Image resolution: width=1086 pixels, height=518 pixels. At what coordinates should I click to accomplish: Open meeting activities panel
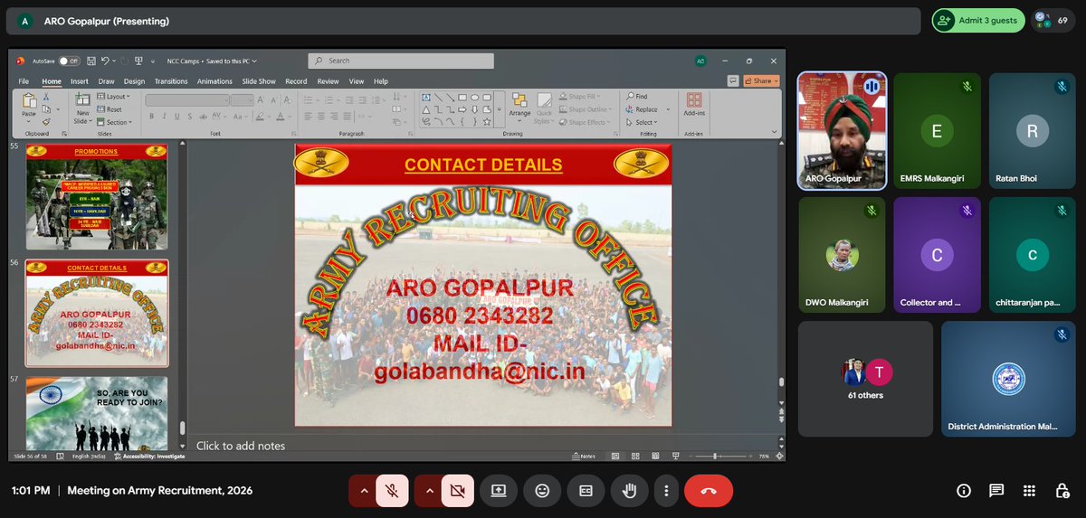1029,491
